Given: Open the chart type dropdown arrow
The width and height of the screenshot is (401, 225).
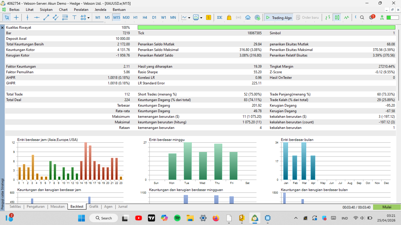Looking at the screenshot, I should [x=189, y=18].
